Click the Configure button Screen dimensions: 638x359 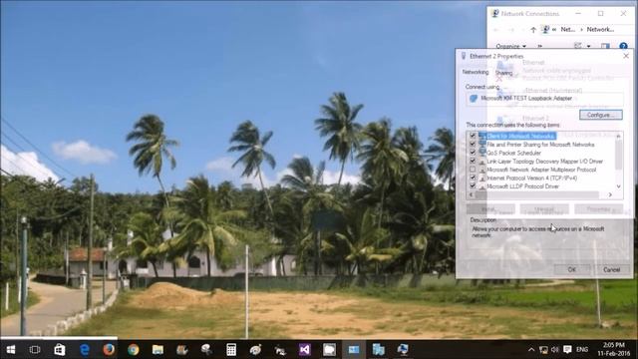600,115
